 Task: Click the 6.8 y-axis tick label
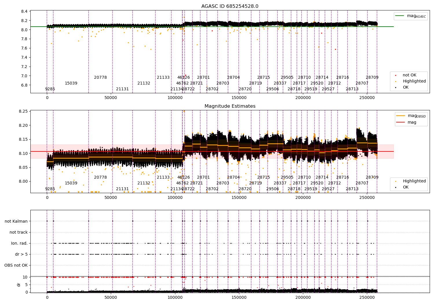pos(24,85)
